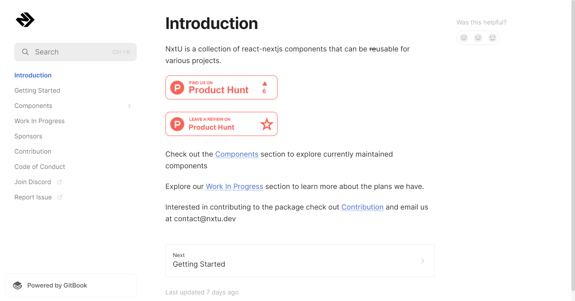The width and height of the screenshot is (575, 301).
Task: Open external link icon beside Join Discord
Action: [59, 182]
